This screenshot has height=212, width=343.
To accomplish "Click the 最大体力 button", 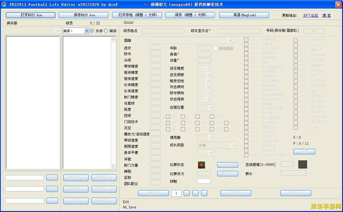I will click(x=227, y=174).
